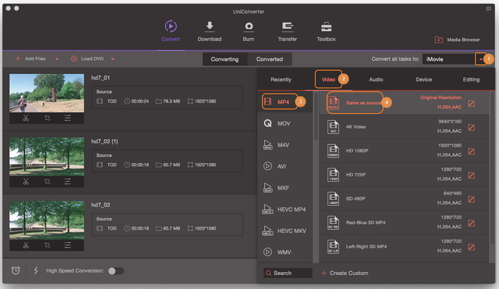Viewport: 499px width, 289px height.
Task: Select the Device format tab
Action: tap(423, 80)
